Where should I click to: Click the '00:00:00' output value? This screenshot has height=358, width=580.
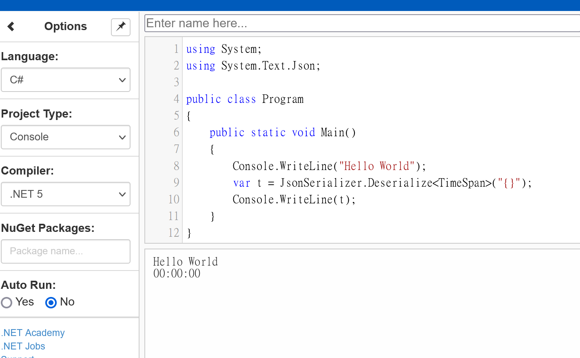(x=177, y=273)
